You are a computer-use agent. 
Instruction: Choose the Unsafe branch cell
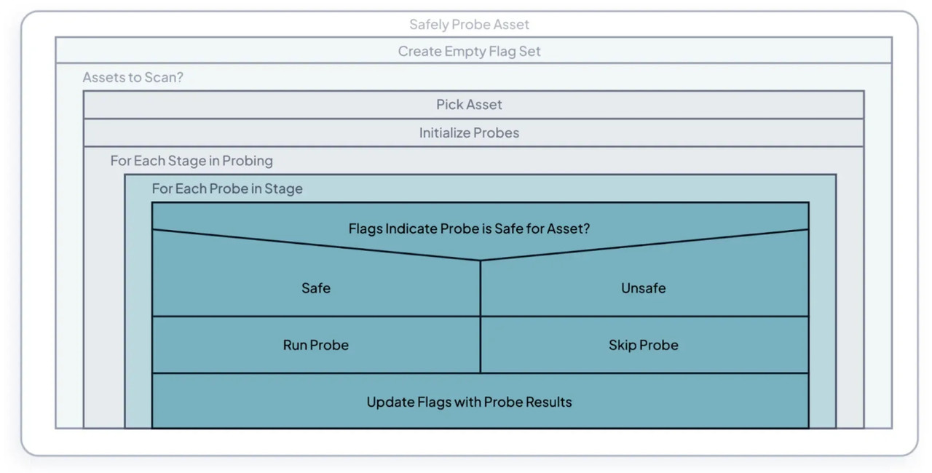click(644, 288)
